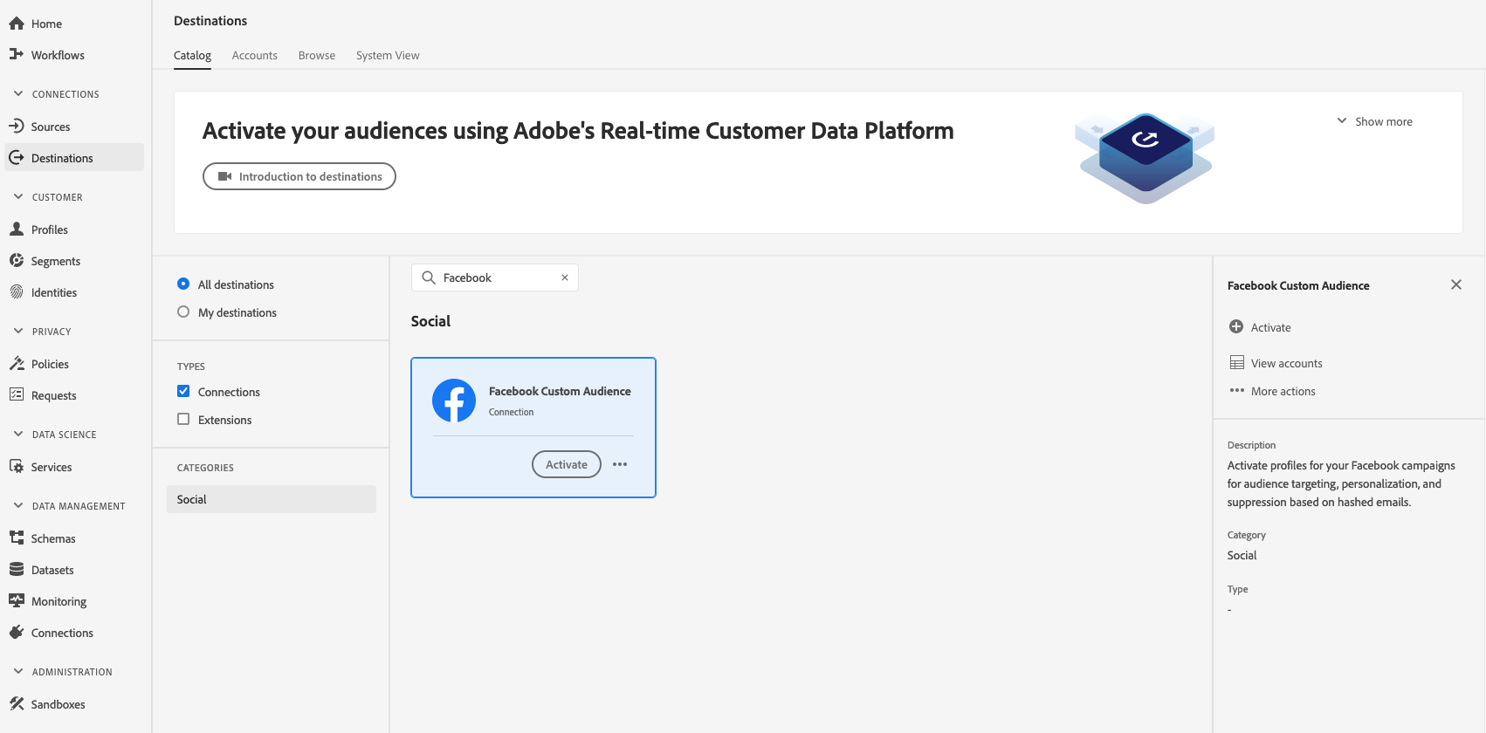Open the System View tab
The image size is (1486, 733).
tap(388, 55)
